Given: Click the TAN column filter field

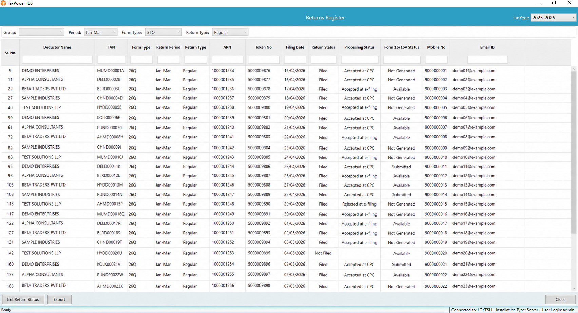Looking at the screenshot, I should (111, 60).
